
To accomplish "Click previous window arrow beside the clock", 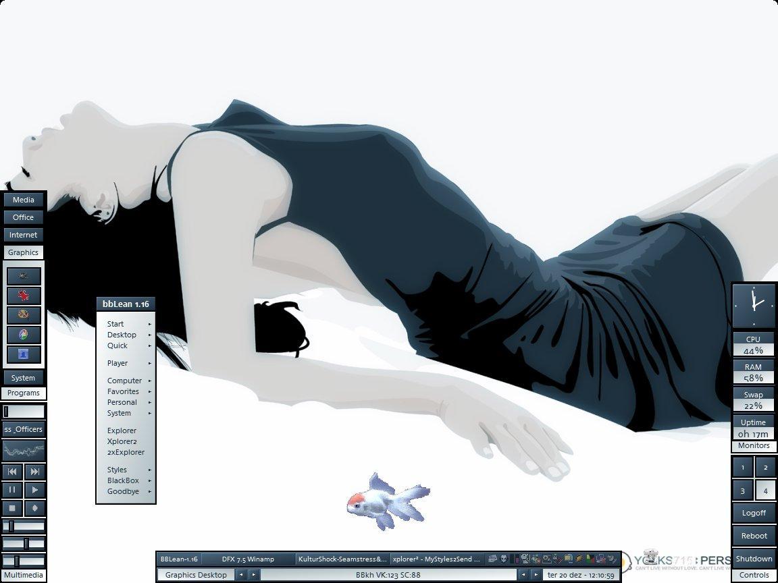I will 523,575.
